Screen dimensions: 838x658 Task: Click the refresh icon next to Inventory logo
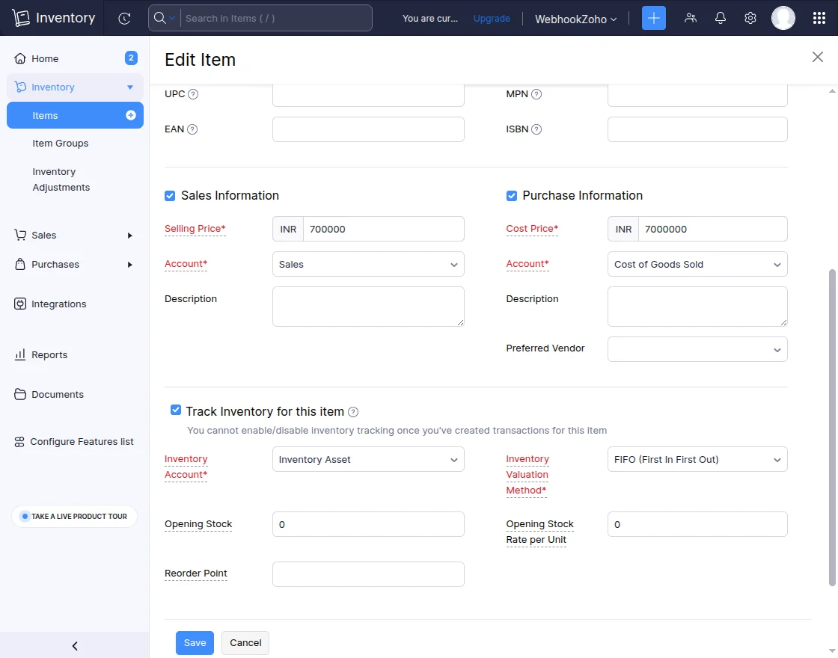pyautogui.click(x=125, y=17)
